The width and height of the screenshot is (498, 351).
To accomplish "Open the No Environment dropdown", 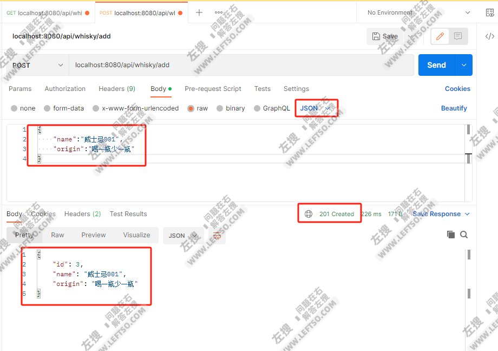I will (418, 12).
